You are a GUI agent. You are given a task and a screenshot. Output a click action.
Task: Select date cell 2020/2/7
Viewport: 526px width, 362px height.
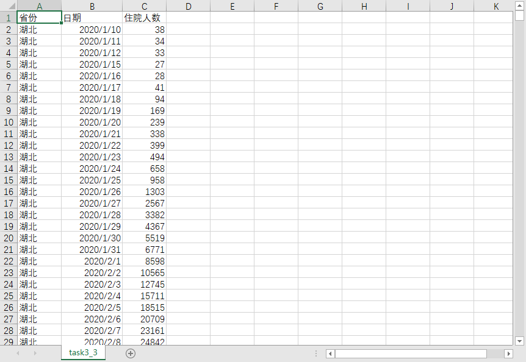click(x=92, y=330)
